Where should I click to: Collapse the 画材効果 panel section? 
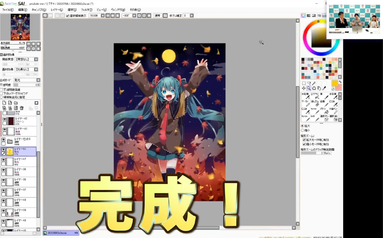(x=1, y=55)
